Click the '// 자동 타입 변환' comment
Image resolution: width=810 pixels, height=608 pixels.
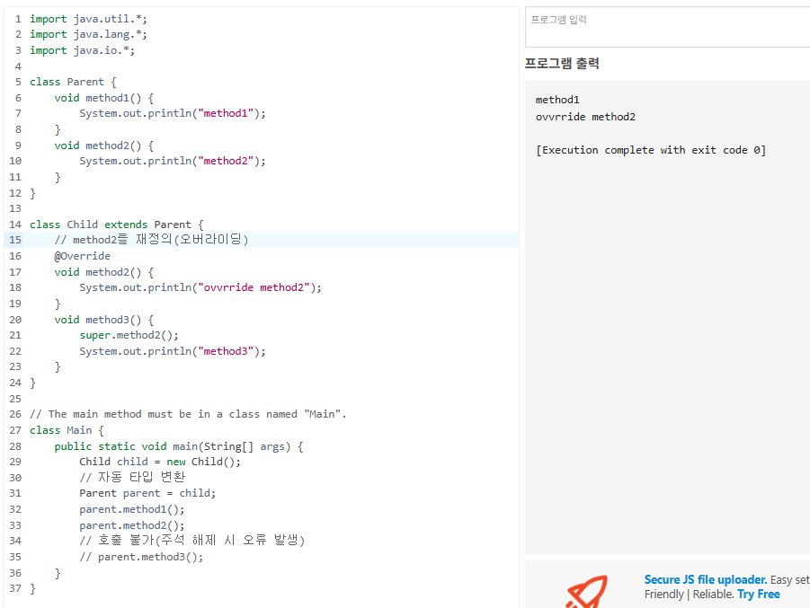click(x=132, y=478)
